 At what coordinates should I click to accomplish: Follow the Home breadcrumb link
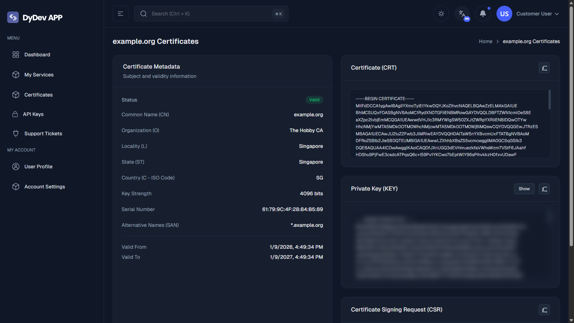point(485,41)
